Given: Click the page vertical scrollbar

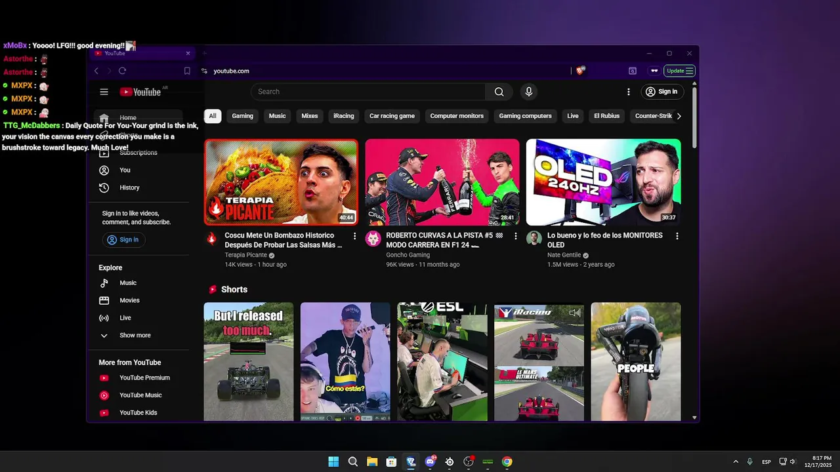Looking at the screenshot, I should click(x=694, y=118).
